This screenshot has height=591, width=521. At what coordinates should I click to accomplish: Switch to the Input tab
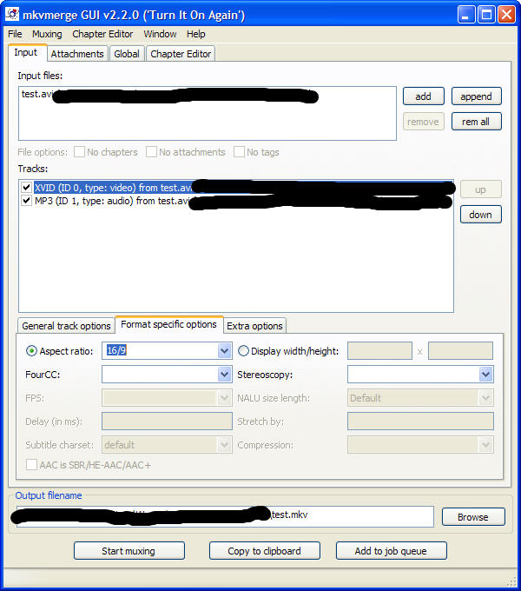coord(28,53)
